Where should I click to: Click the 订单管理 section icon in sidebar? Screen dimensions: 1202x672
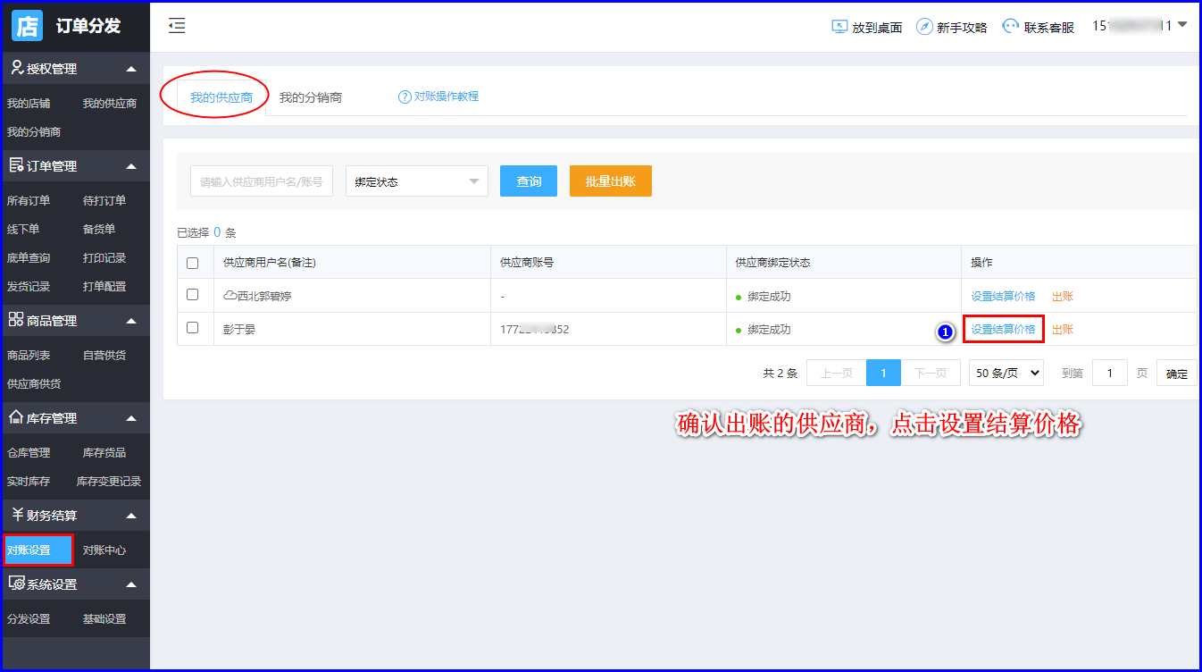point(16,165)
